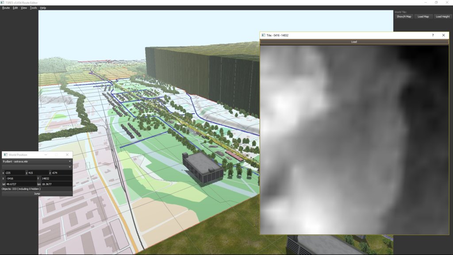This screenshot has height=255, width=453.
Task: Click the Load Map button
Action: click(x=423, y=16)
